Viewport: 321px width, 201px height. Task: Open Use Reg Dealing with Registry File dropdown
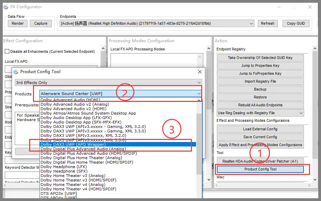point(260,113)
